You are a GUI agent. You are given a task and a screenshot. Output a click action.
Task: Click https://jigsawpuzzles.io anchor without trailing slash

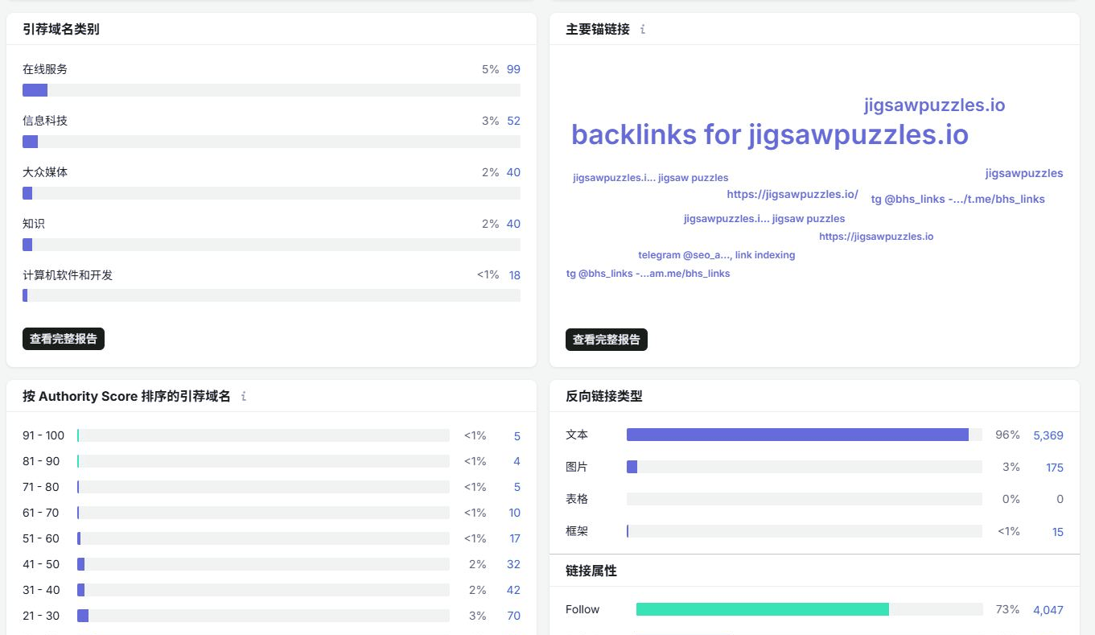(x=876, y=237)
